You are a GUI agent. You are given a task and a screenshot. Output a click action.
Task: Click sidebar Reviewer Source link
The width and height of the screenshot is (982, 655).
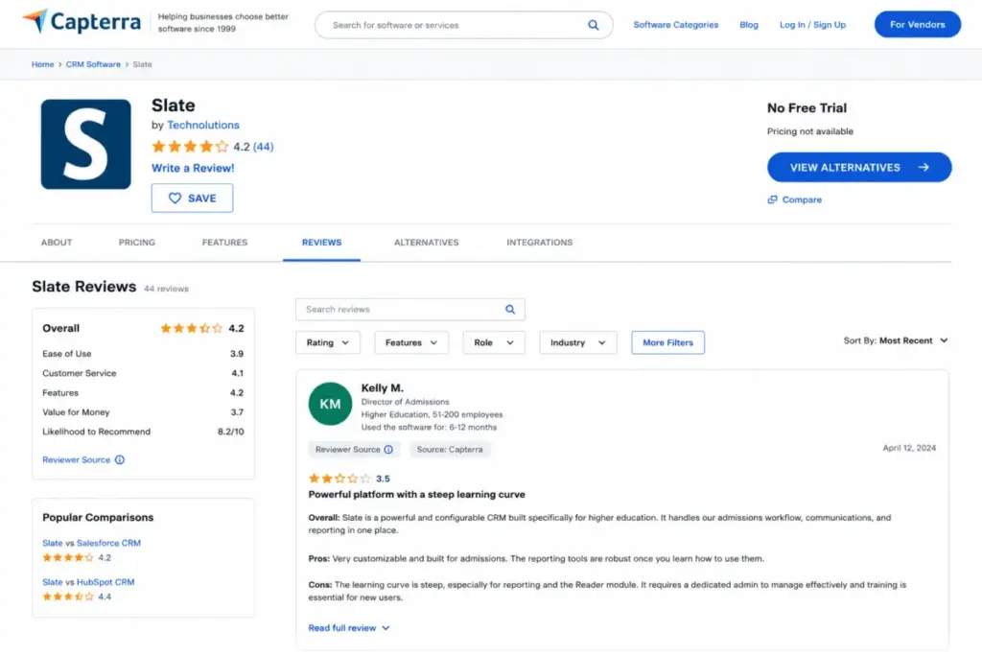pos(77,459)
